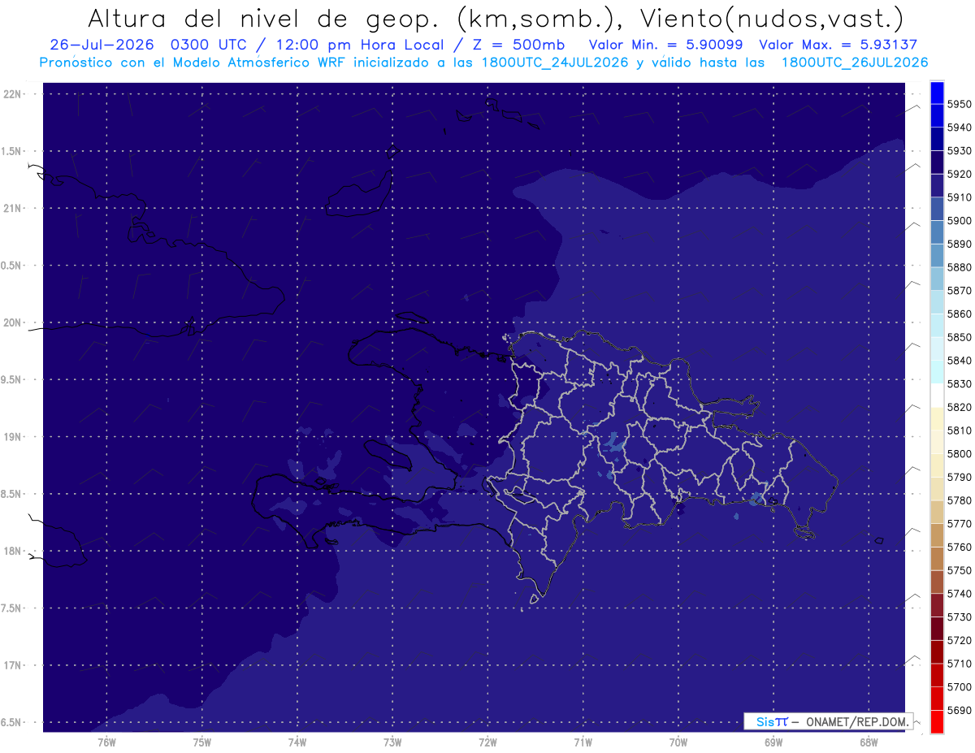This screenshot has height=753, width=975.
Task: Click the white colorbar swatch between 5820 and 5830
Action: click(x=937, y=395)
